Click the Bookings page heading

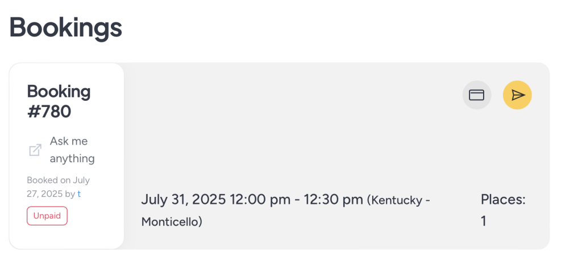(65, 28)
